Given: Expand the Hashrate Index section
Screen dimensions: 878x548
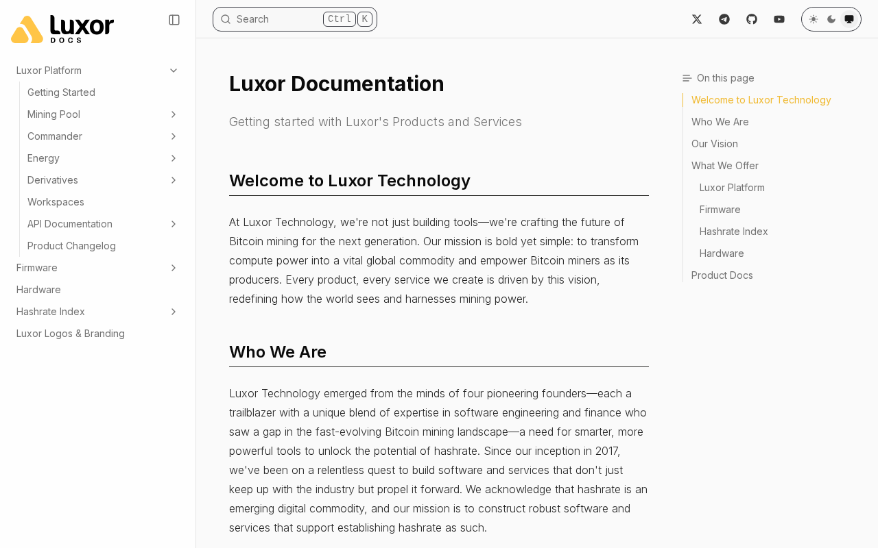Looking at the screenshot, I should point(174,312).
